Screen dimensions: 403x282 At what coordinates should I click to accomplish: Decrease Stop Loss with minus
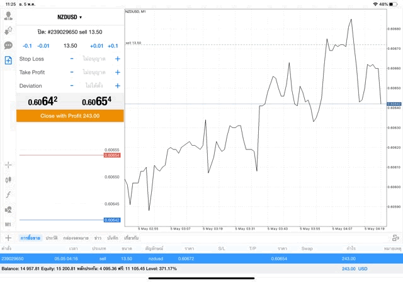tap(72, 59)
